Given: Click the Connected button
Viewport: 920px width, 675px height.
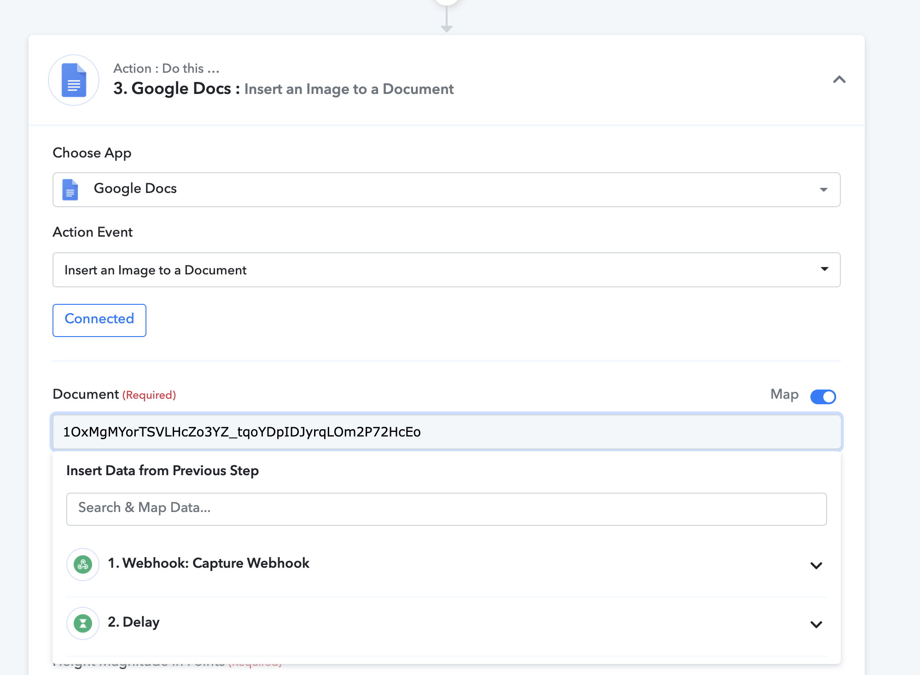Looking at the screenshot, I should tap(99, 320).
